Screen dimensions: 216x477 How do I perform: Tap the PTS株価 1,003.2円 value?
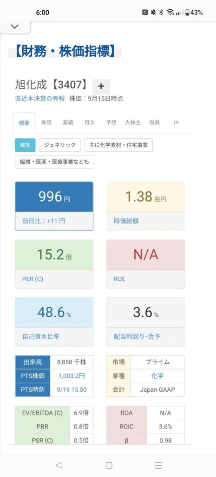pyautogui.click(x=72, y=376)
